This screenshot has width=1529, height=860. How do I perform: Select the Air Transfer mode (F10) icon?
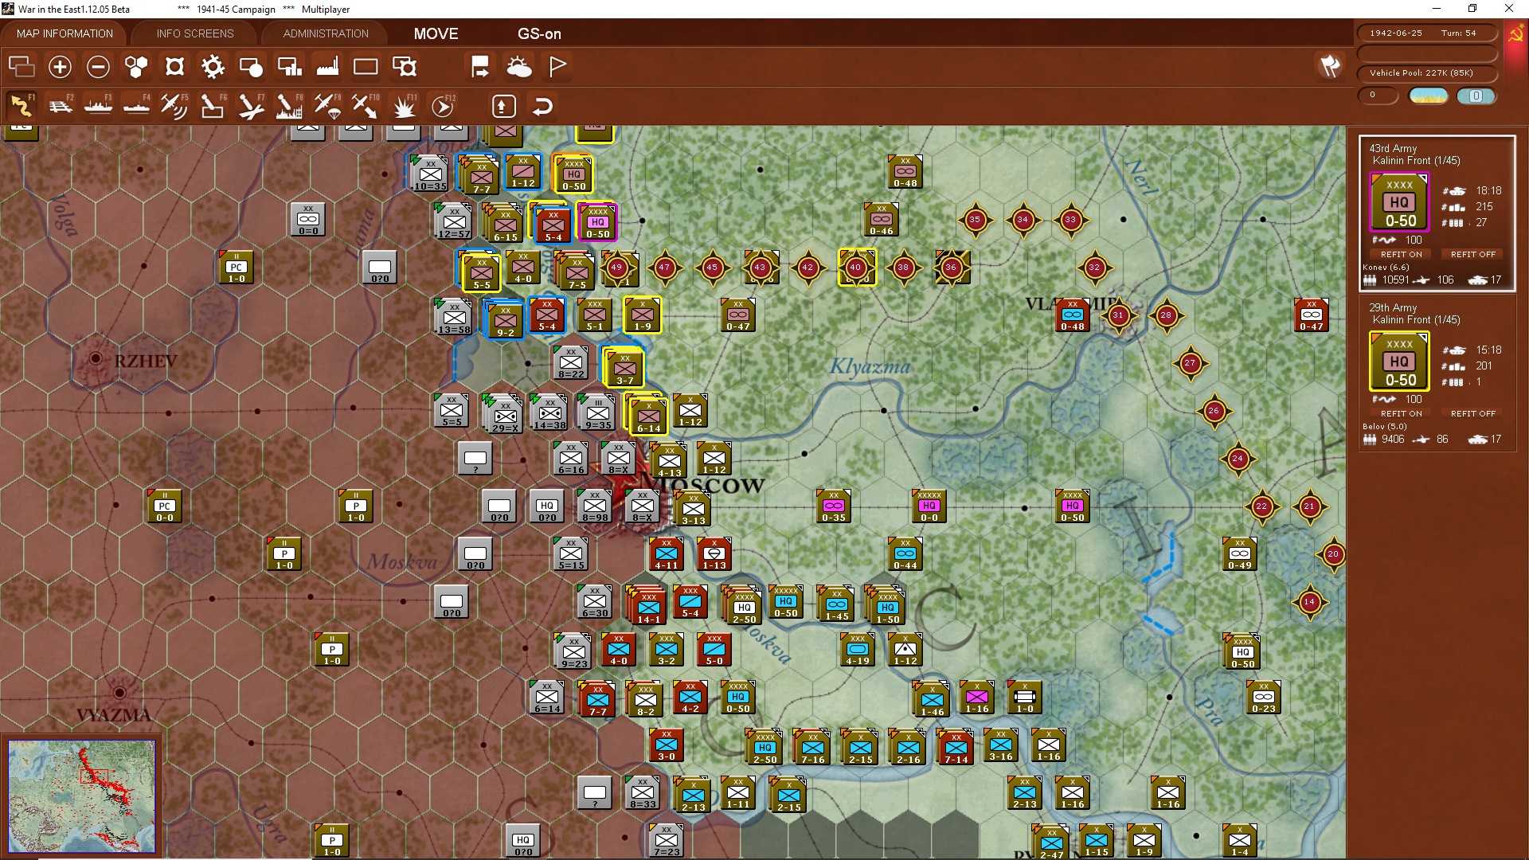[366, 106]
